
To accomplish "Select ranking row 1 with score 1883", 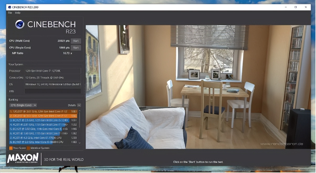I will pos(43,111).
